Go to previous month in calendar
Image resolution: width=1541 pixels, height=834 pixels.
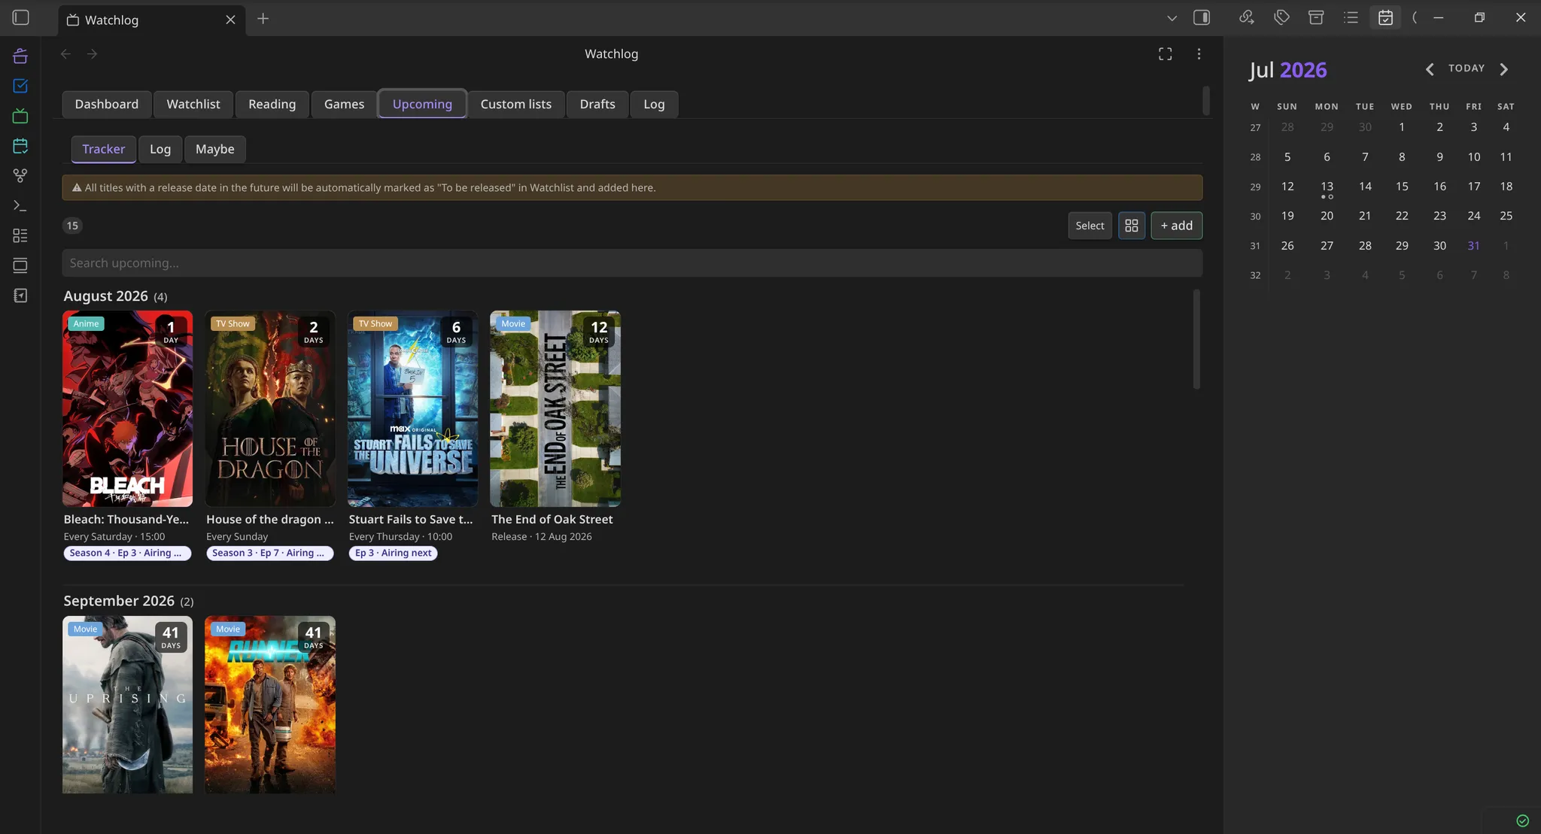click(x=1429, y=69)
